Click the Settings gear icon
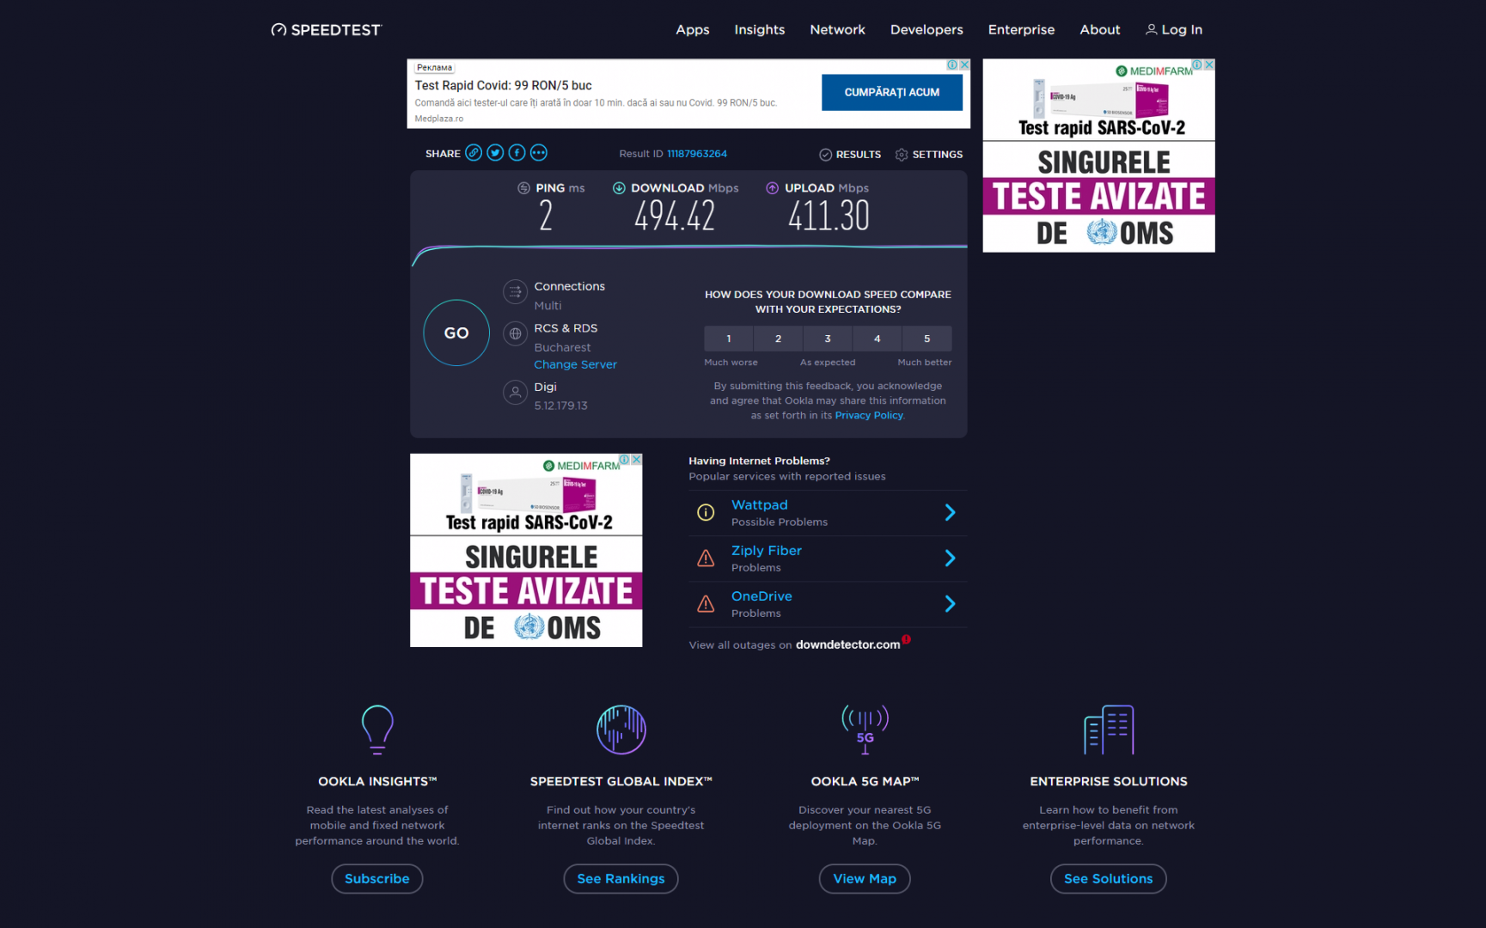The image size is (1486, 928). pyautogui.click(x=901, y=155)
